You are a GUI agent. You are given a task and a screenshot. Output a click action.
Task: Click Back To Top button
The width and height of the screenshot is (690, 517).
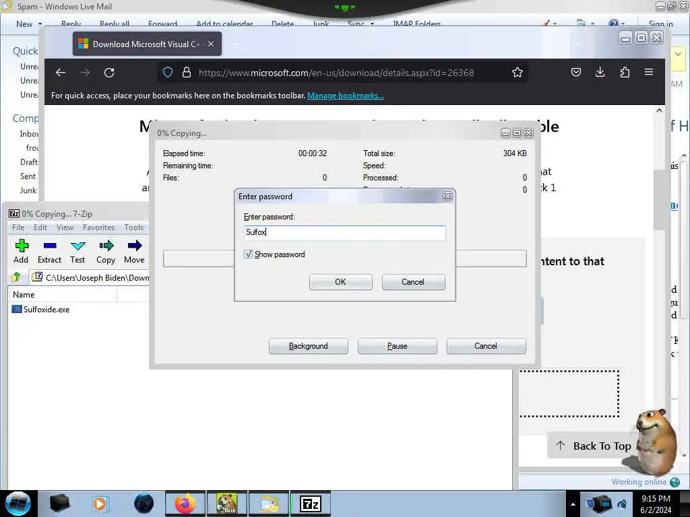pyautogui.click(x=594, y=446)
